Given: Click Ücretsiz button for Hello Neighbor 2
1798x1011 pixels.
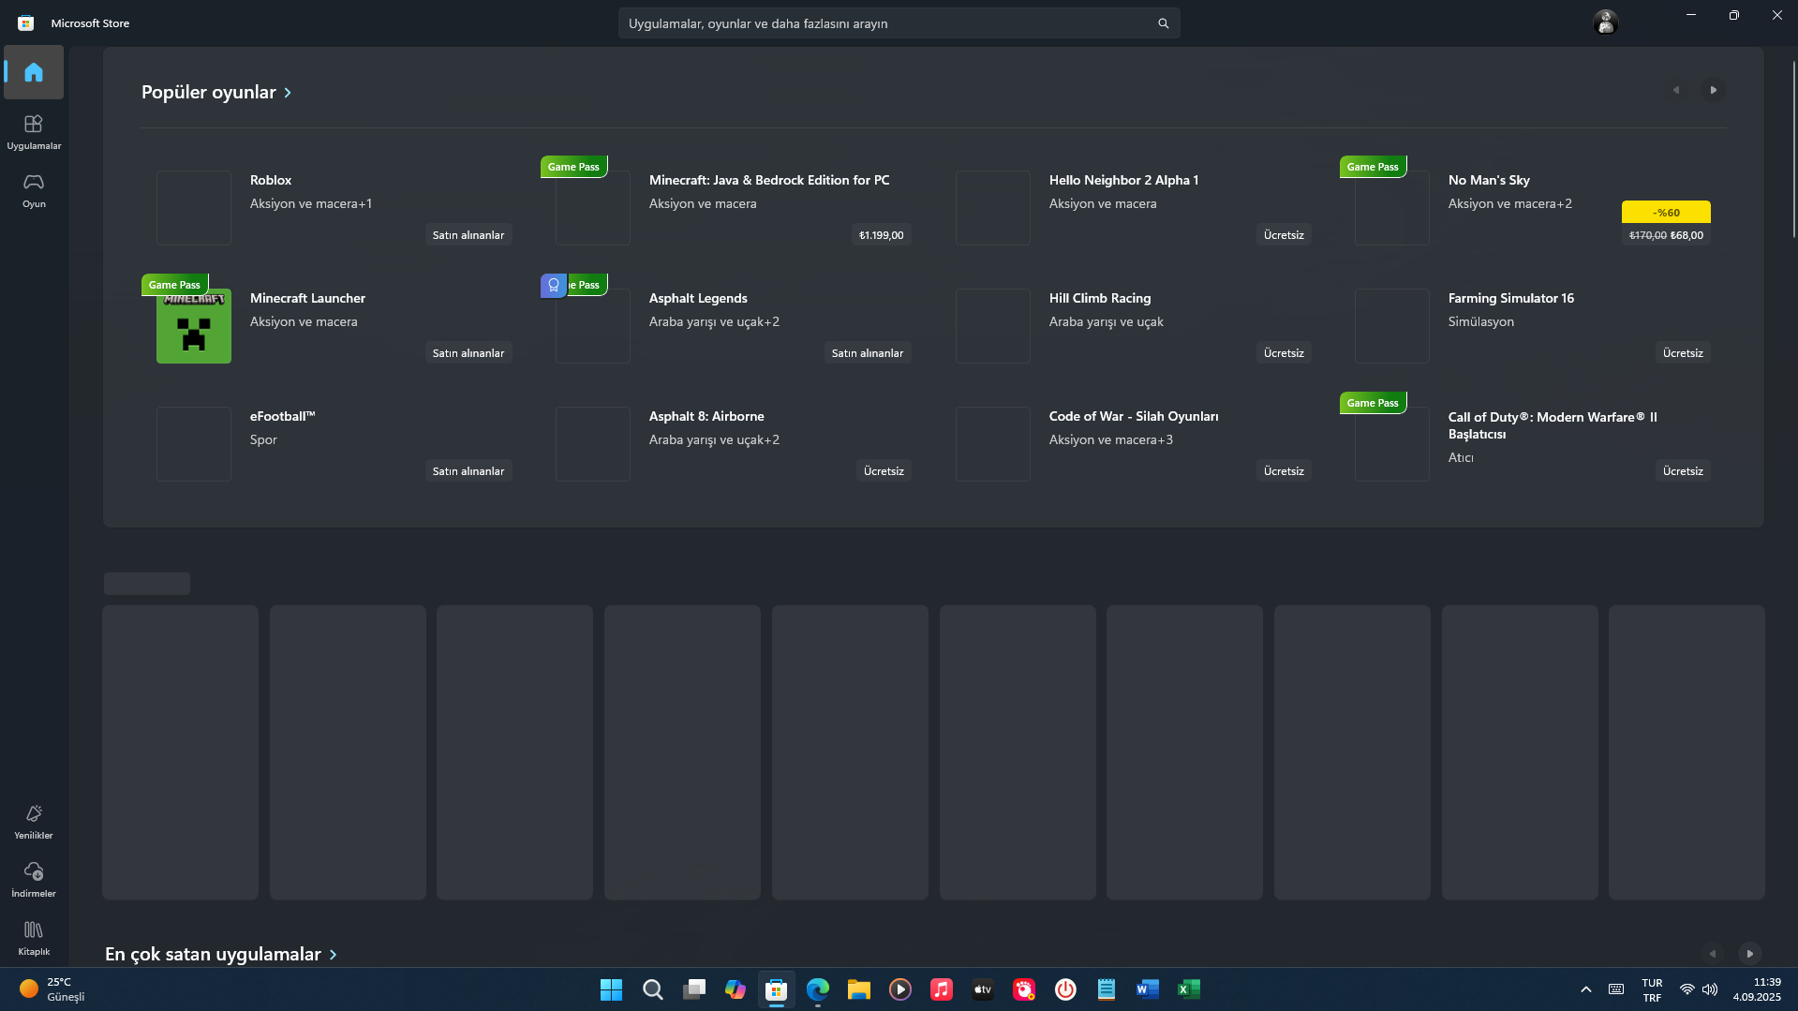Looking at the screenshot, I should tap(1284, 235).
